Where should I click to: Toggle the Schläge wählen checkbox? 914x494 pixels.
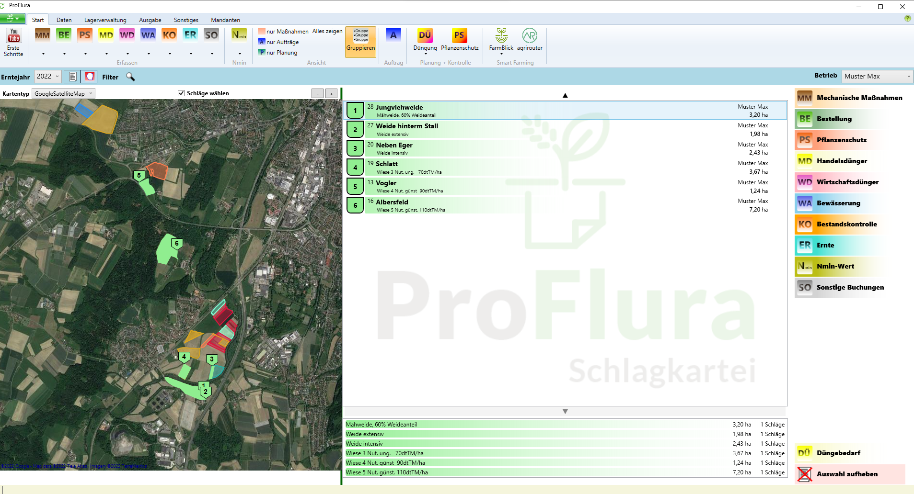pos(181,93)
